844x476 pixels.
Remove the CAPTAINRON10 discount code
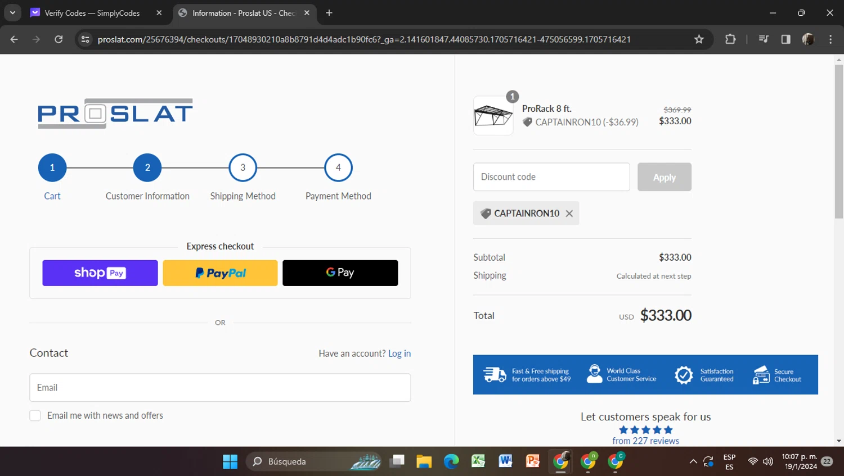[569, 214]
